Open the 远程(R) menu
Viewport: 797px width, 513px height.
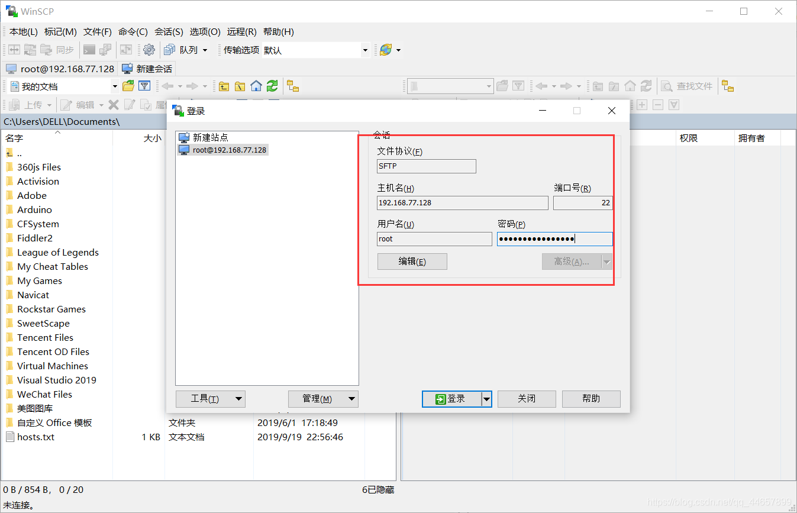pyautogui.click(x=241, y=32)
